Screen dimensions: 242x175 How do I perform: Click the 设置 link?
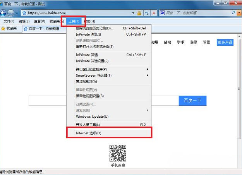(x=206, y=42)
